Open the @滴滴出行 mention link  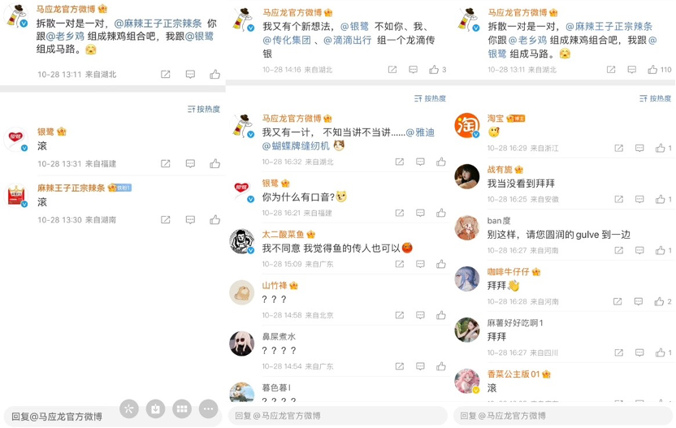pos(347,40)
